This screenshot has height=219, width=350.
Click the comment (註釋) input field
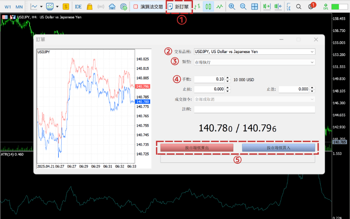(254, 109)
